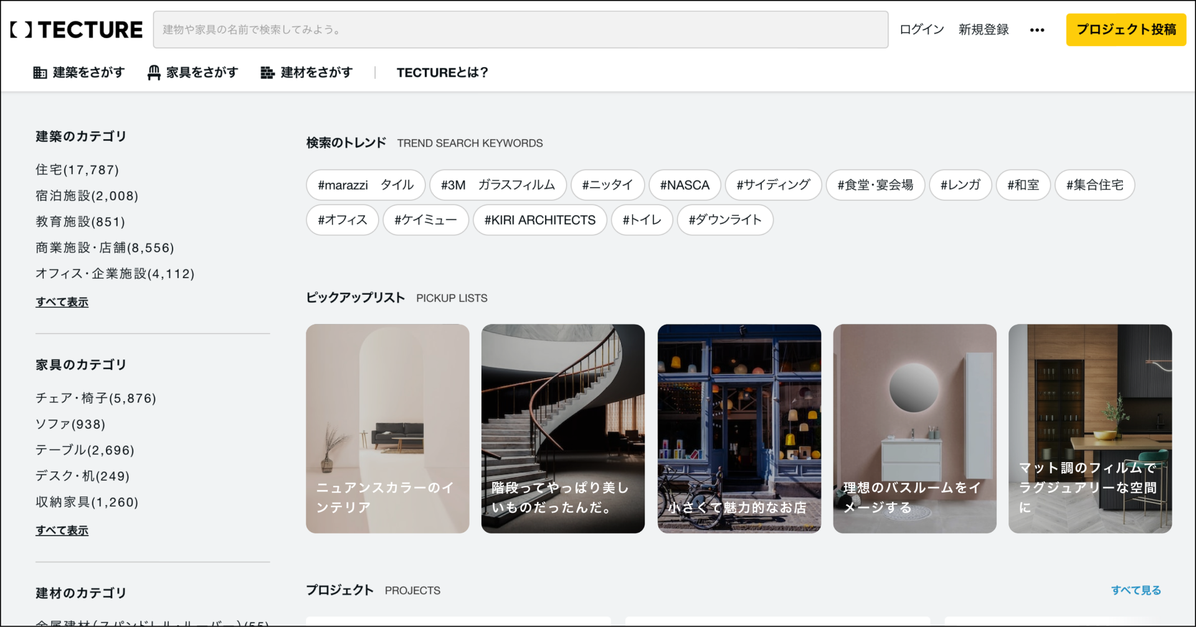Click 新規登録 to register
Image resolution: width=1196 pixels, height=627 pixels.
(983, 29)
